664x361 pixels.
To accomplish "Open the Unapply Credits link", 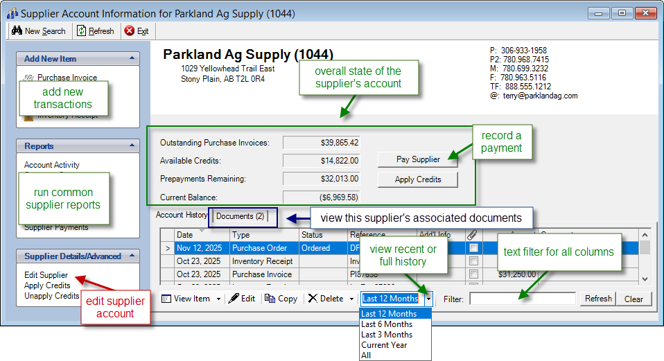I will coord(52,296).
